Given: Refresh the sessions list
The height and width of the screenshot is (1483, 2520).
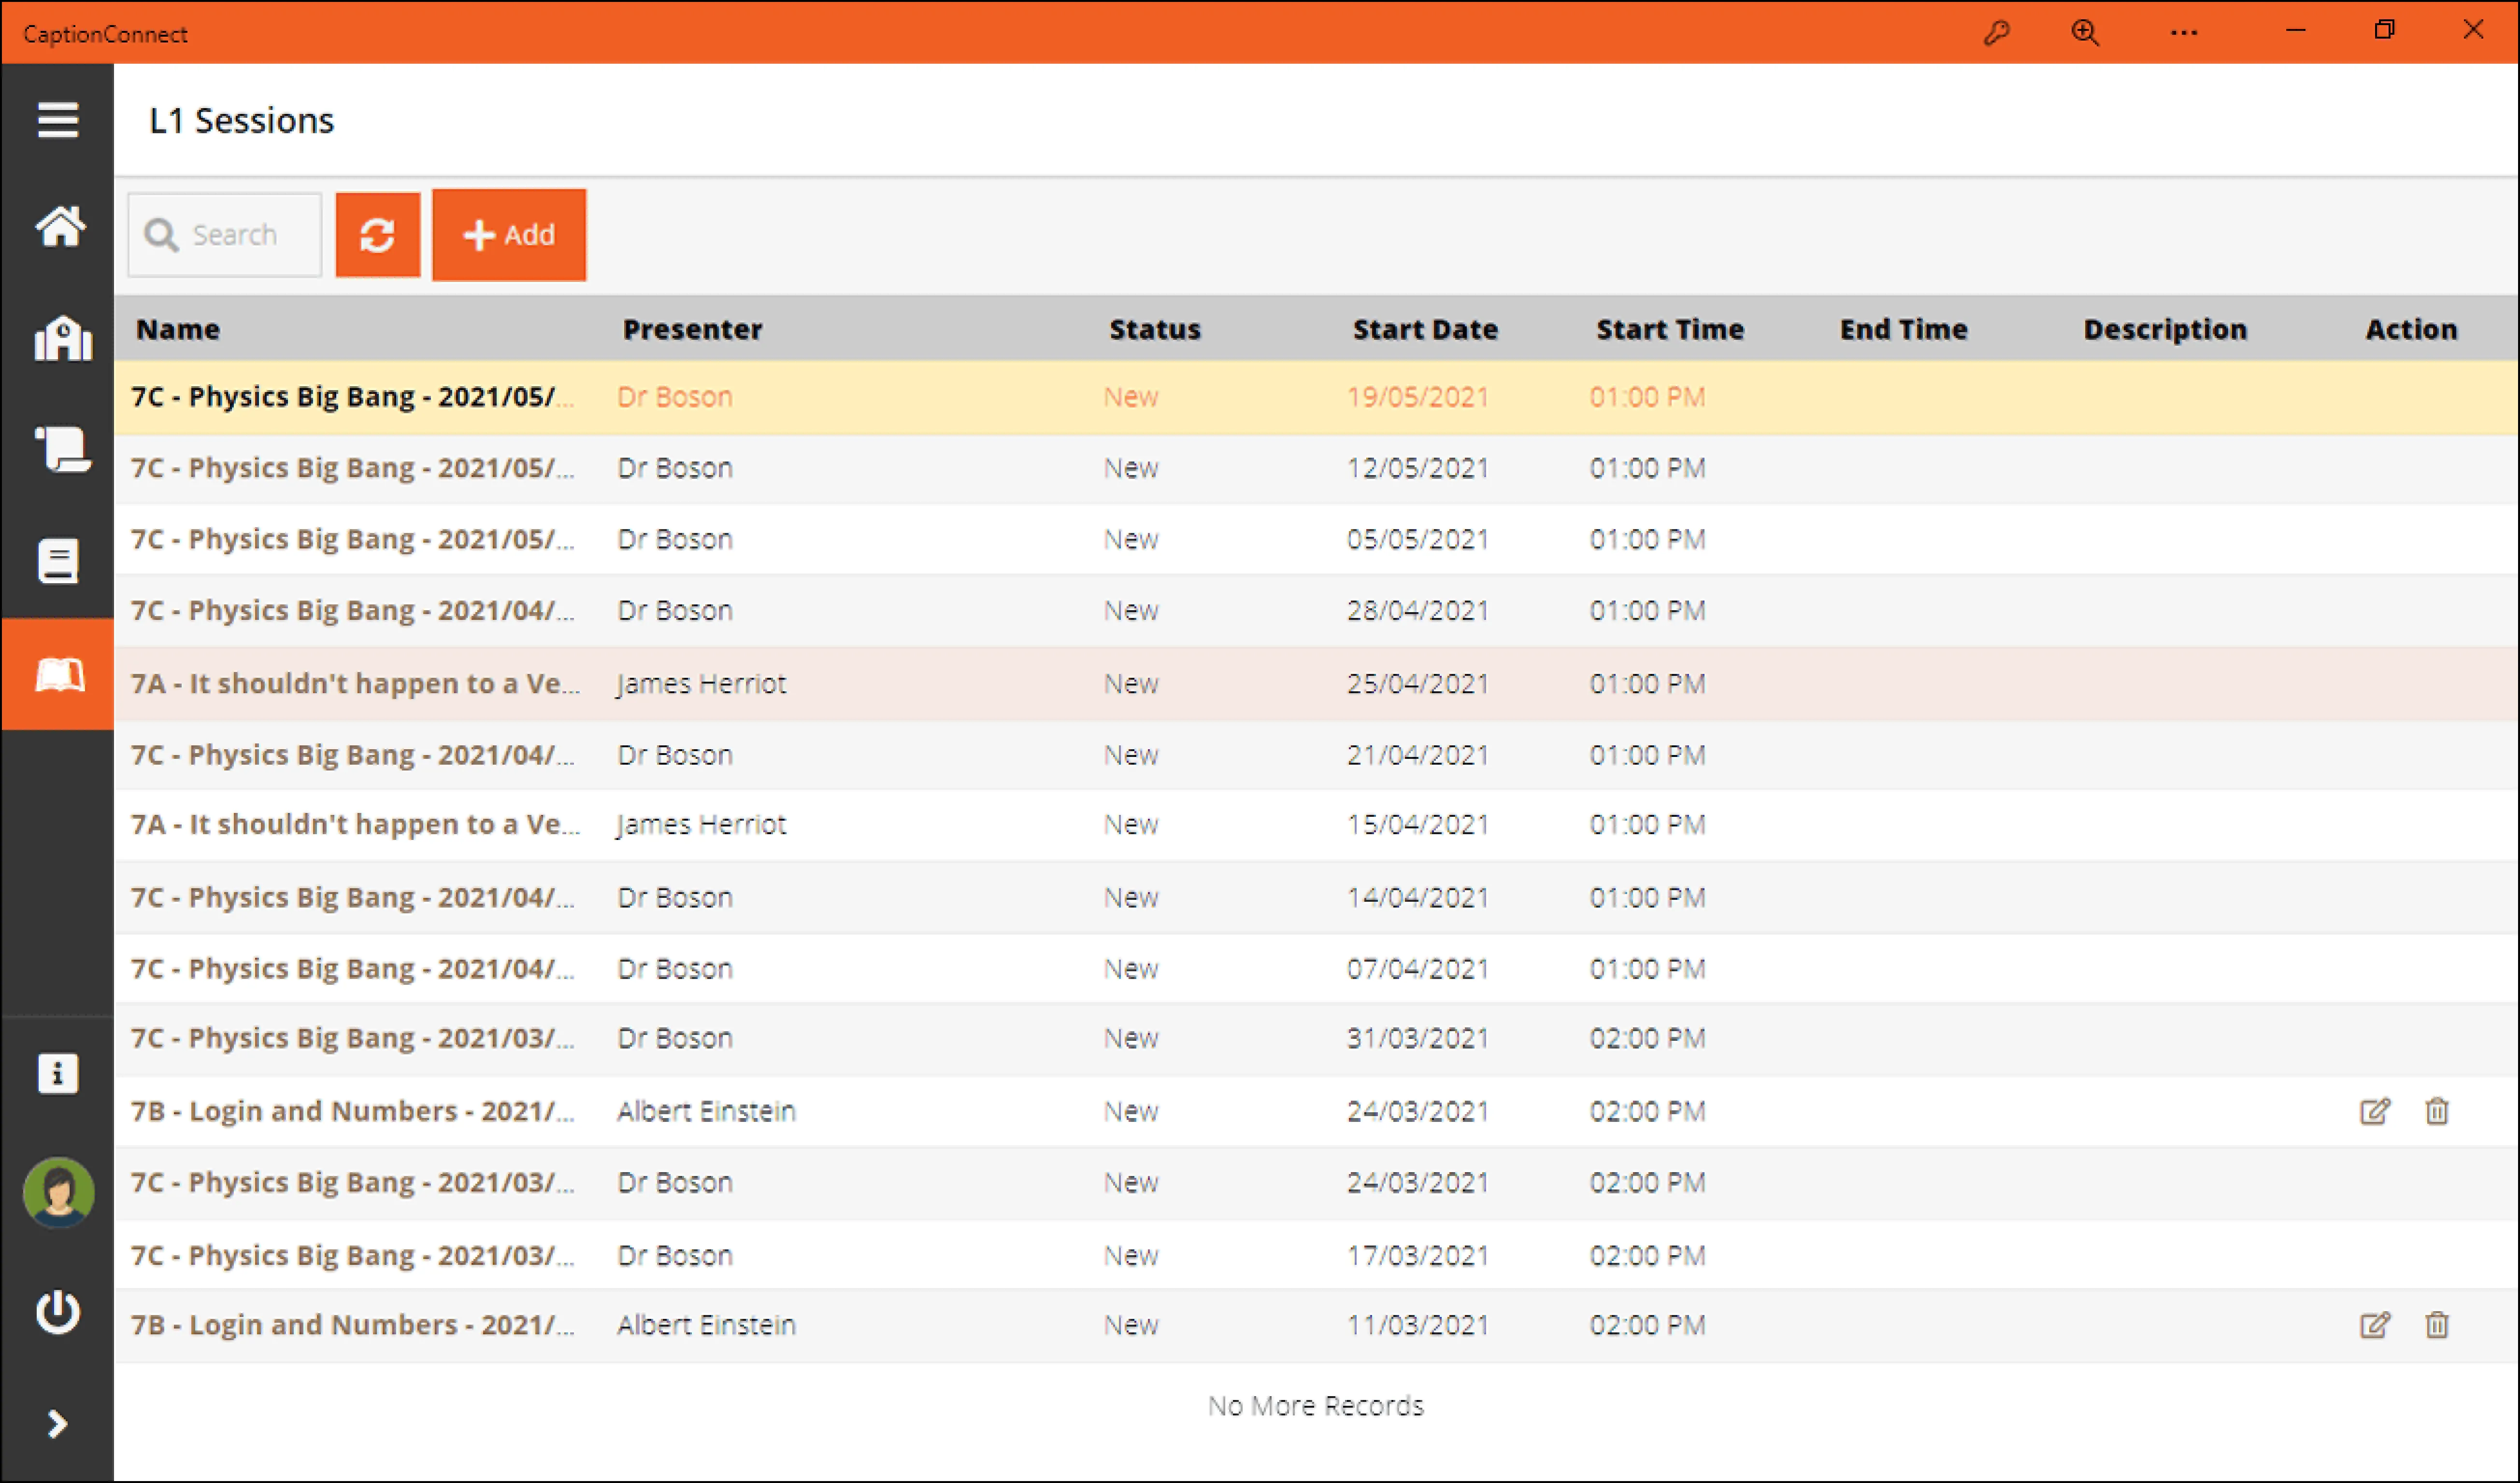Looking at the screenshot, I should tap(377, 235).
